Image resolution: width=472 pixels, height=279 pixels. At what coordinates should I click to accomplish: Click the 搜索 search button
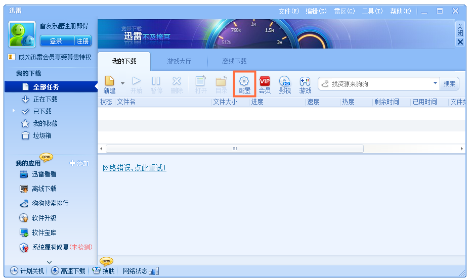[449, 84]
